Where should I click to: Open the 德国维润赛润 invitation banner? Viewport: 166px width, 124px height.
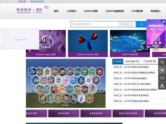coord(156,34)
